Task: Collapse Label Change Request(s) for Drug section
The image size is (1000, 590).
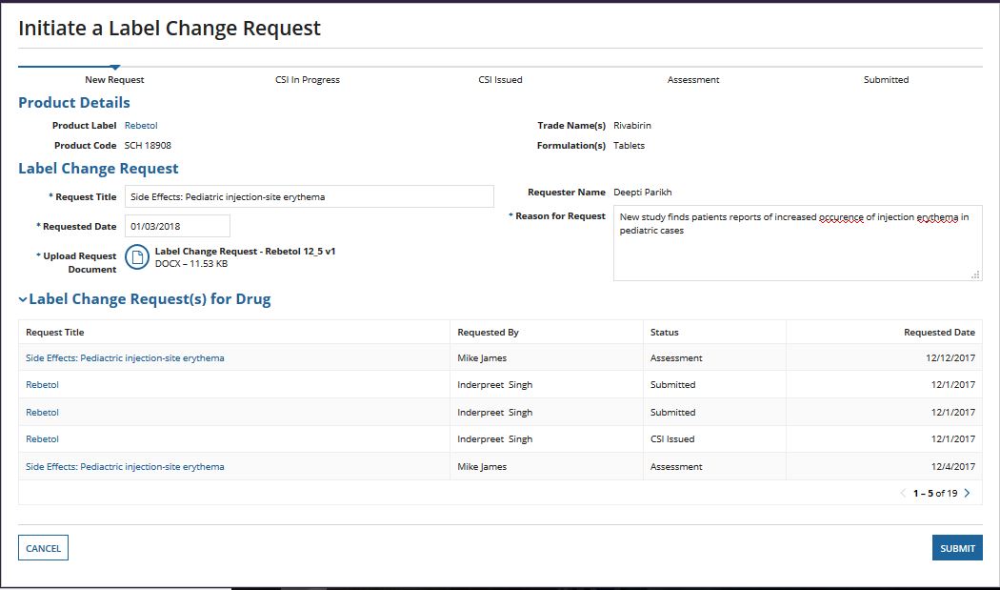Action: coord(23,299)
